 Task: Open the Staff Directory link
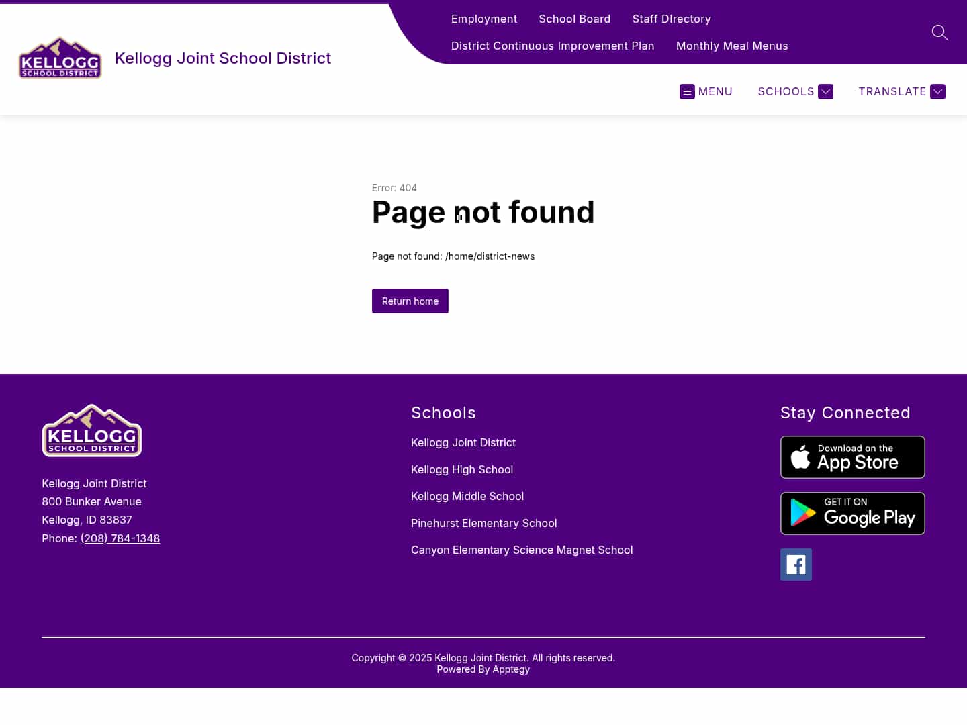(x=672, y=19)
